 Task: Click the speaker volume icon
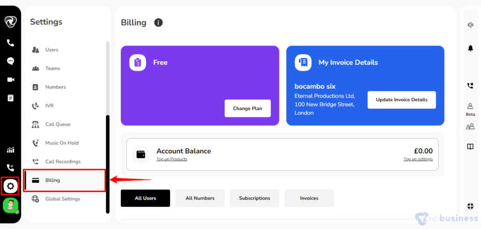(x=470, y=25)
